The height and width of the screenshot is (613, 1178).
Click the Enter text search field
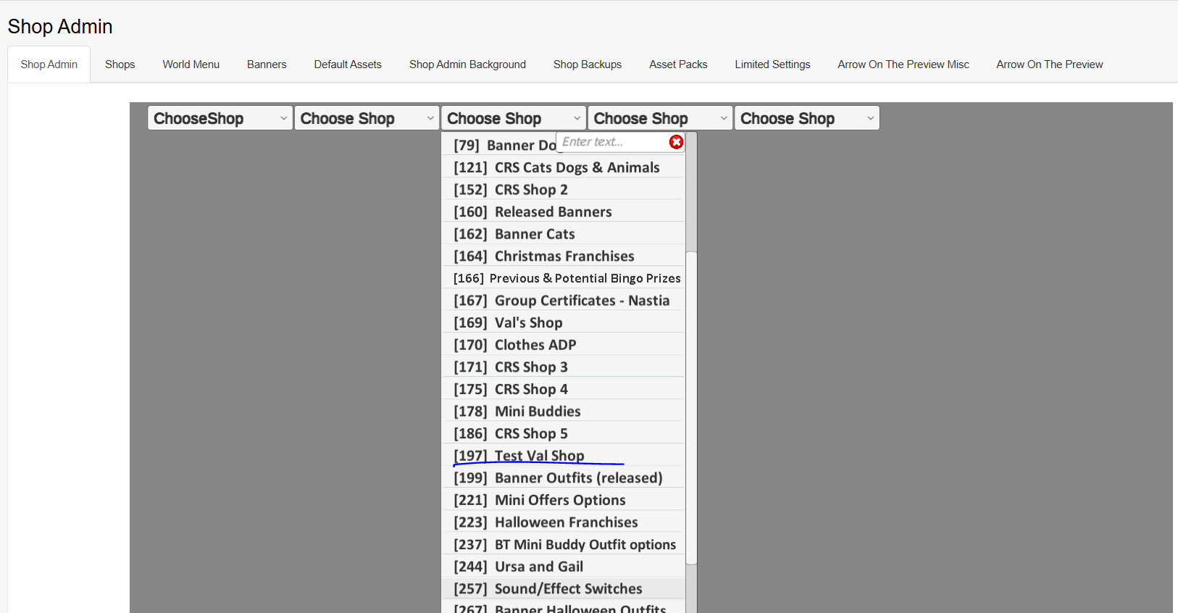click(x=613, y=142)
